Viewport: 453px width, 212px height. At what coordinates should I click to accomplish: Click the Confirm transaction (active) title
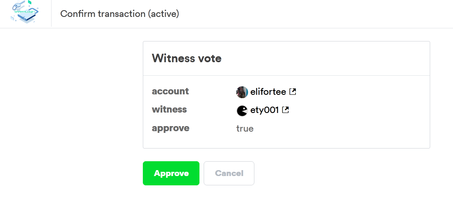[120, 14]
